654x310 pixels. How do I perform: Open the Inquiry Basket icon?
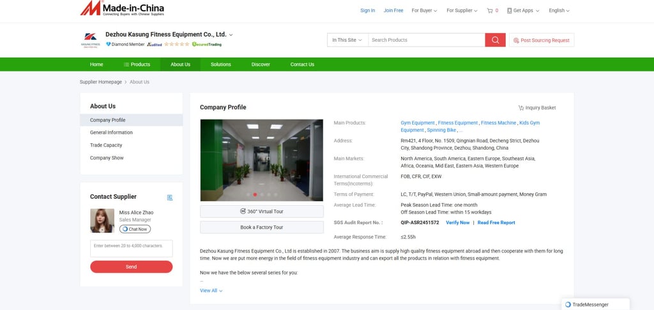point(521,107)
